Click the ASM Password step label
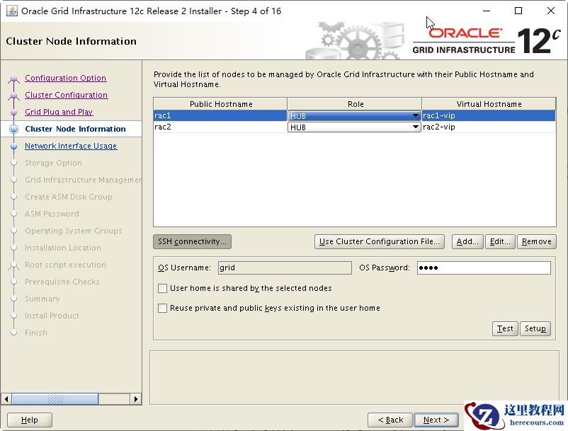 click(52, 214)
